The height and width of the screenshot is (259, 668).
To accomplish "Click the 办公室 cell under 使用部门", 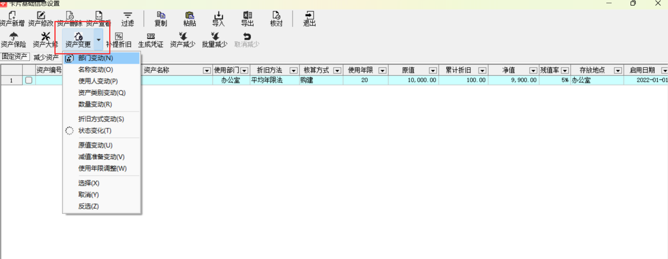I will point(231,80).
